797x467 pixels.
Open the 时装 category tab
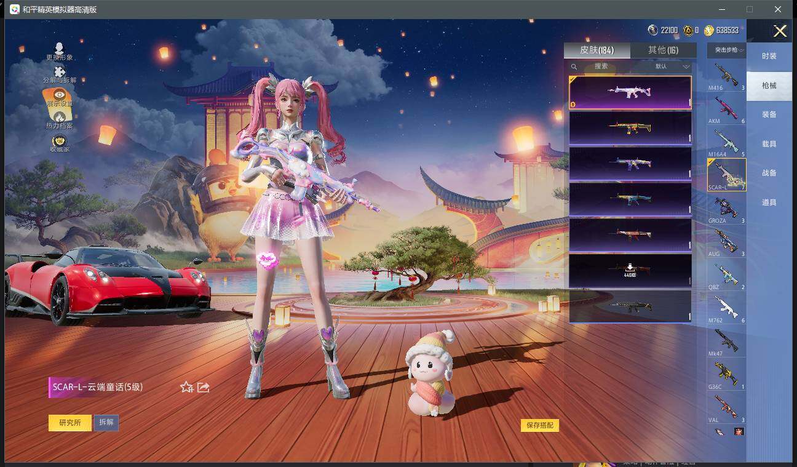click(x=769, y=56)
